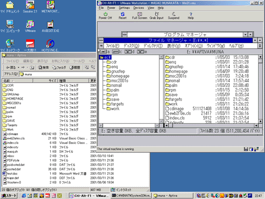This screenshot has height=199, width=265.
Task: Click the 戻る back button in Explorer
Action: [11, 67]
